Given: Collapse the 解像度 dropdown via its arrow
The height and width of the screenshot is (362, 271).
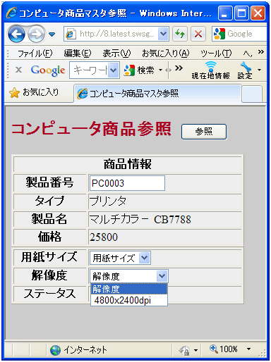Looking at the screenshot, I should coord(162,276).
